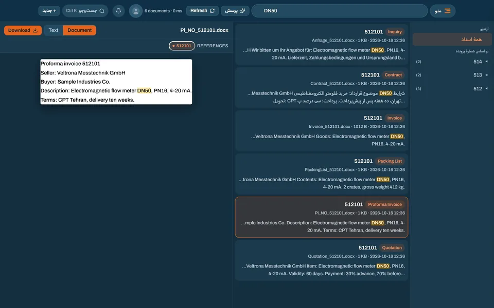The width and height of the screenshot is (494, 308).
Task: Click the highlighted DN50 in document preview
Action: tap(144, 90)
